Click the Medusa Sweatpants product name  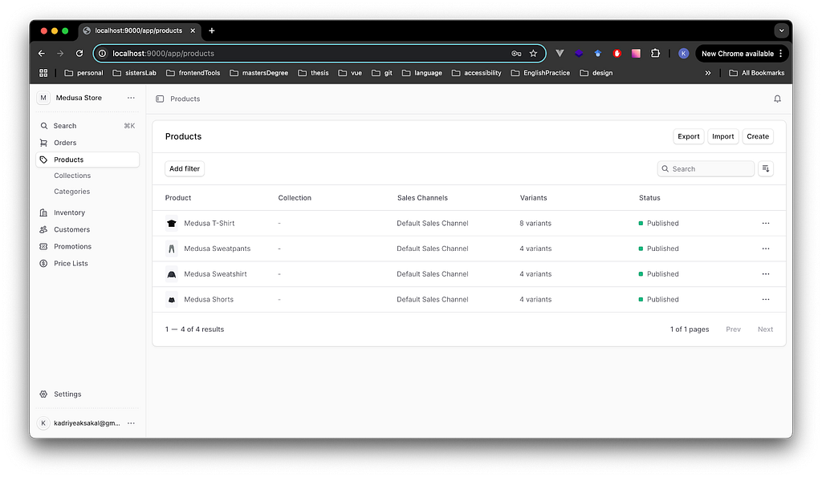(217, 249)
